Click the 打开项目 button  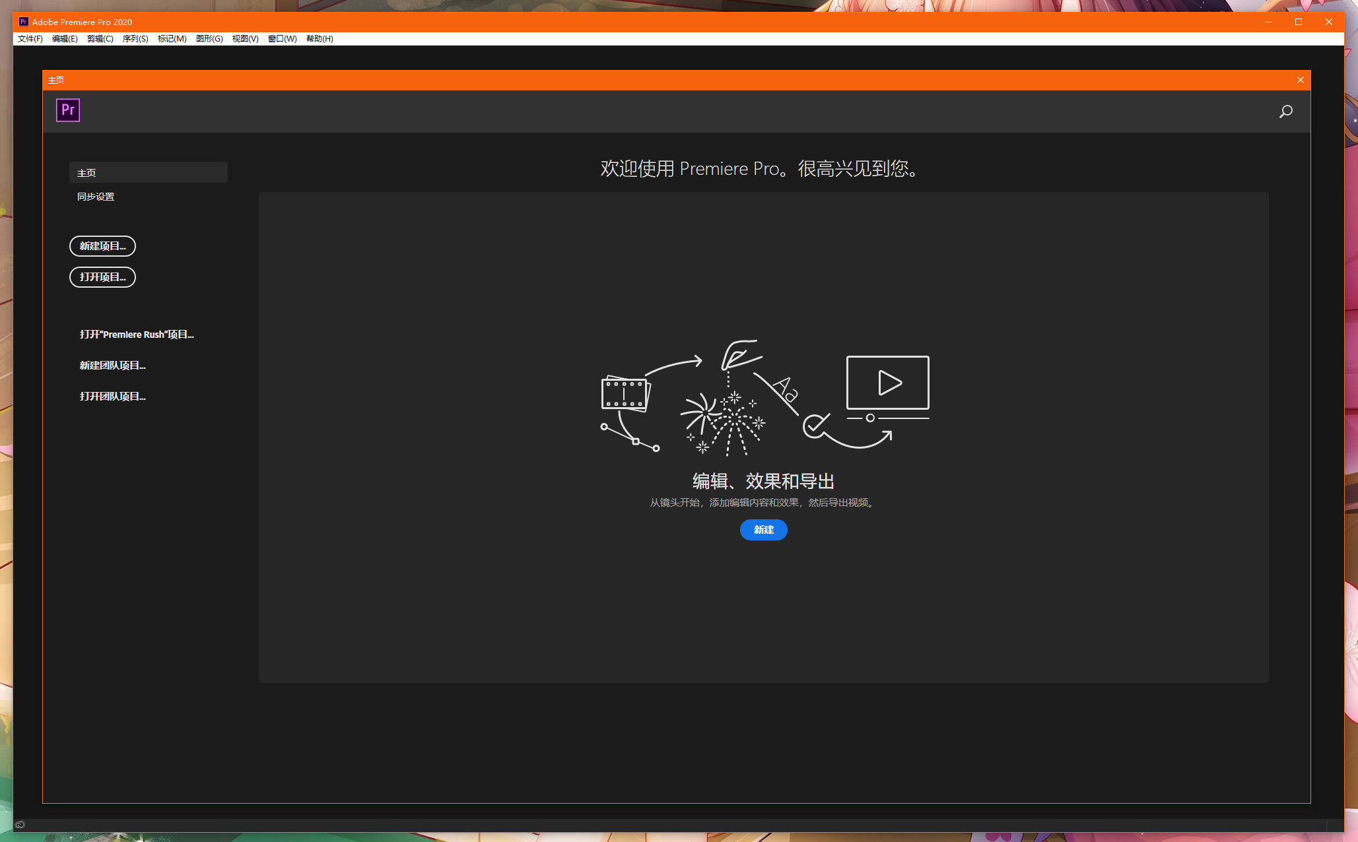click(102, 276)
